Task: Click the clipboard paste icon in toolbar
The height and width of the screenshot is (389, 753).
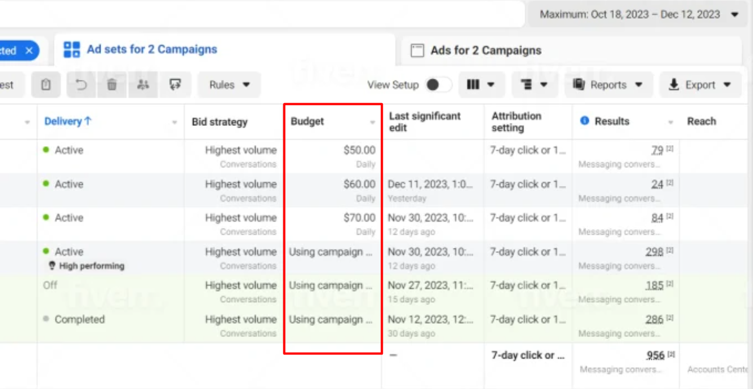Action: coord(46,85)
